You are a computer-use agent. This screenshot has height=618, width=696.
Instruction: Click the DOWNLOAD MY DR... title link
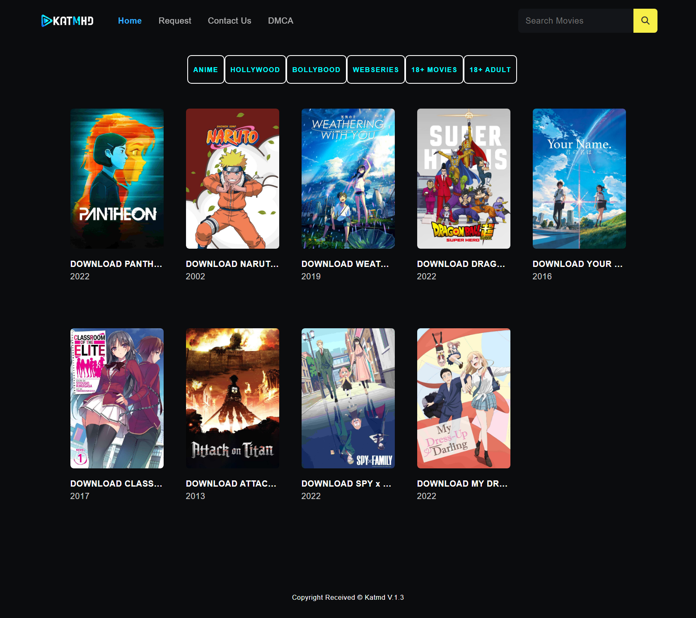[x=462, y=484]
